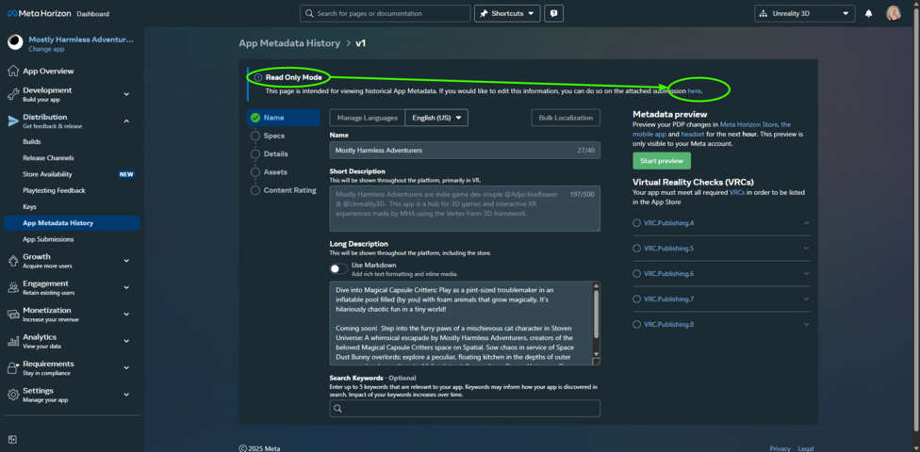Open App Submissions in sidebar
The width and height of the screenshot is (920, 452).
click(x=48, y=239)
